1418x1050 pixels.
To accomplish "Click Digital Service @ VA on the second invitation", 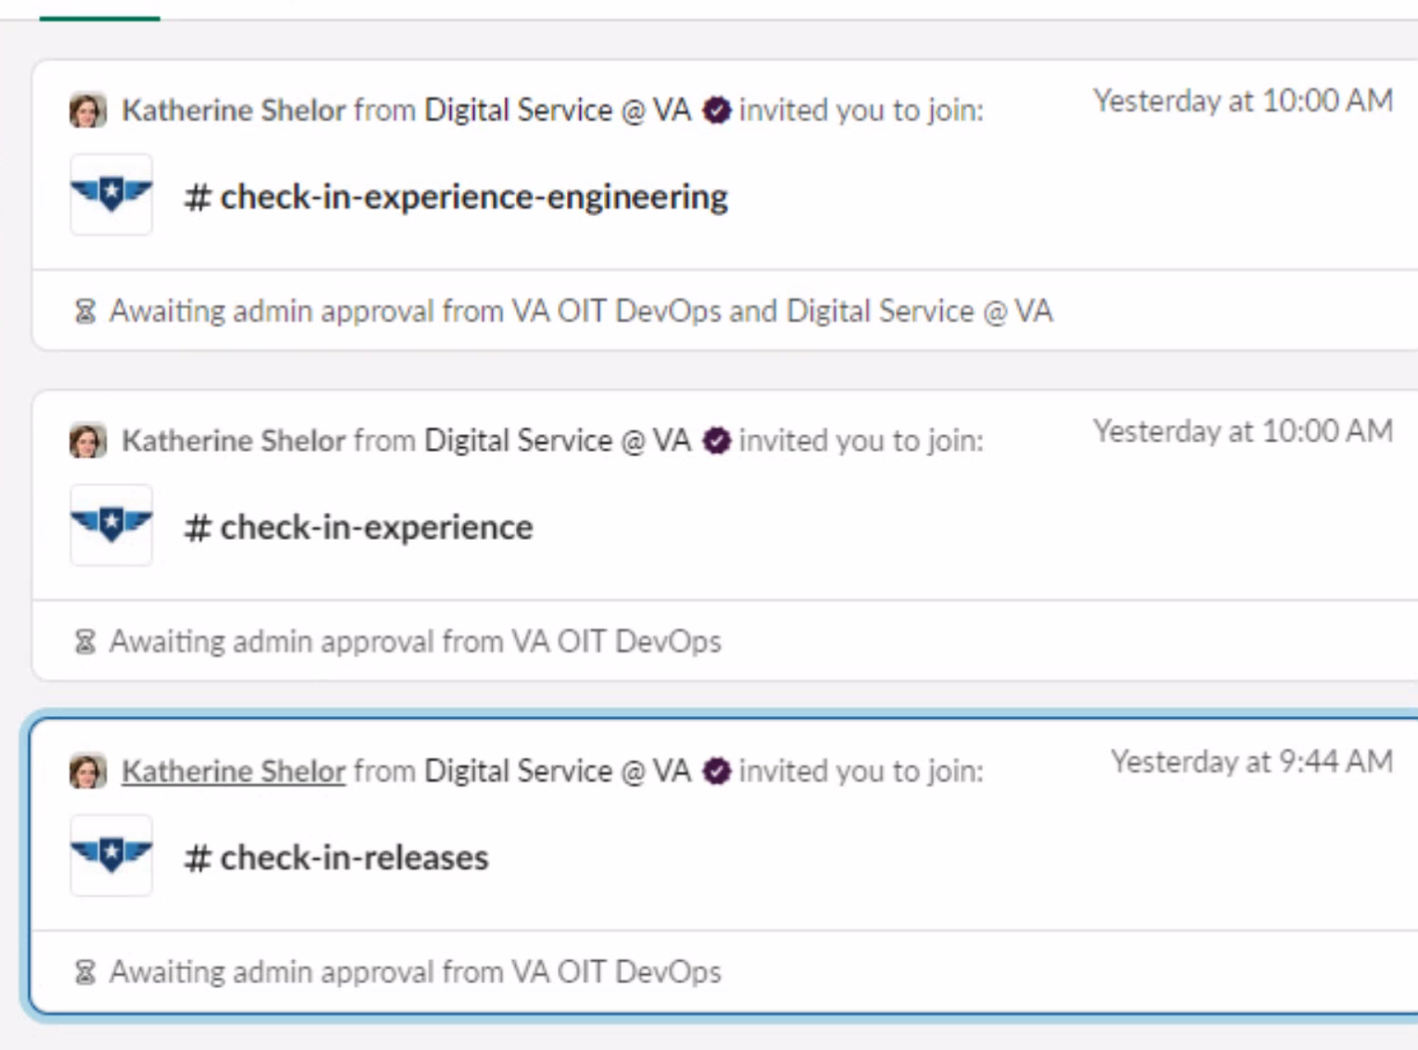I will [557, 440].
